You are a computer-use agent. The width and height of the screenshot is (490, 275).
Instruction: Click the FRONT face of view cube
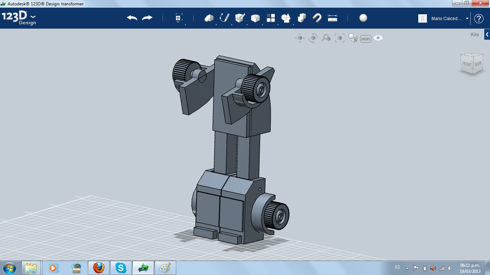pos(467,64)
